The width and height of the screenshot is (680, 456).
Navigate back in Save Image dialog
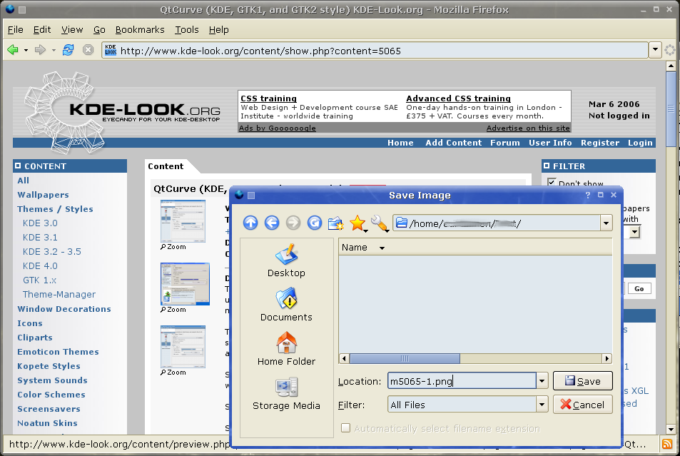(x=272, y=223)
